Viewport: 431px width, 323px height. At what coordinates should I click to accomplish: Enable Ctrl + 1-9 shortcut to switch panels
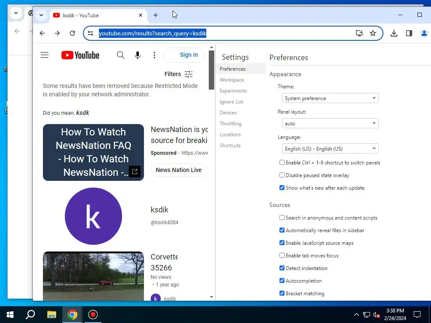(282, 162)
